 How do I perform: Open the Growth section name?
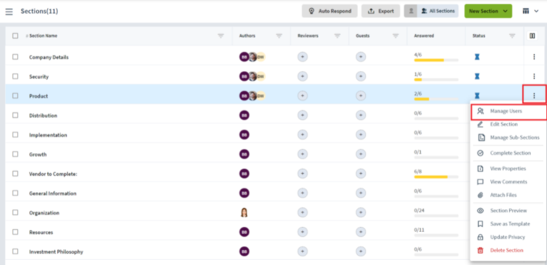click(x=38, y=154)
